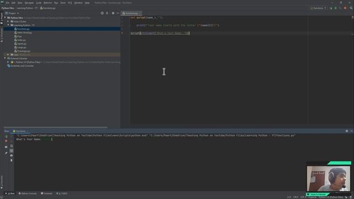Select Loops.py in the project tree
Screen dimensions: 354x199
coord(22,48)
